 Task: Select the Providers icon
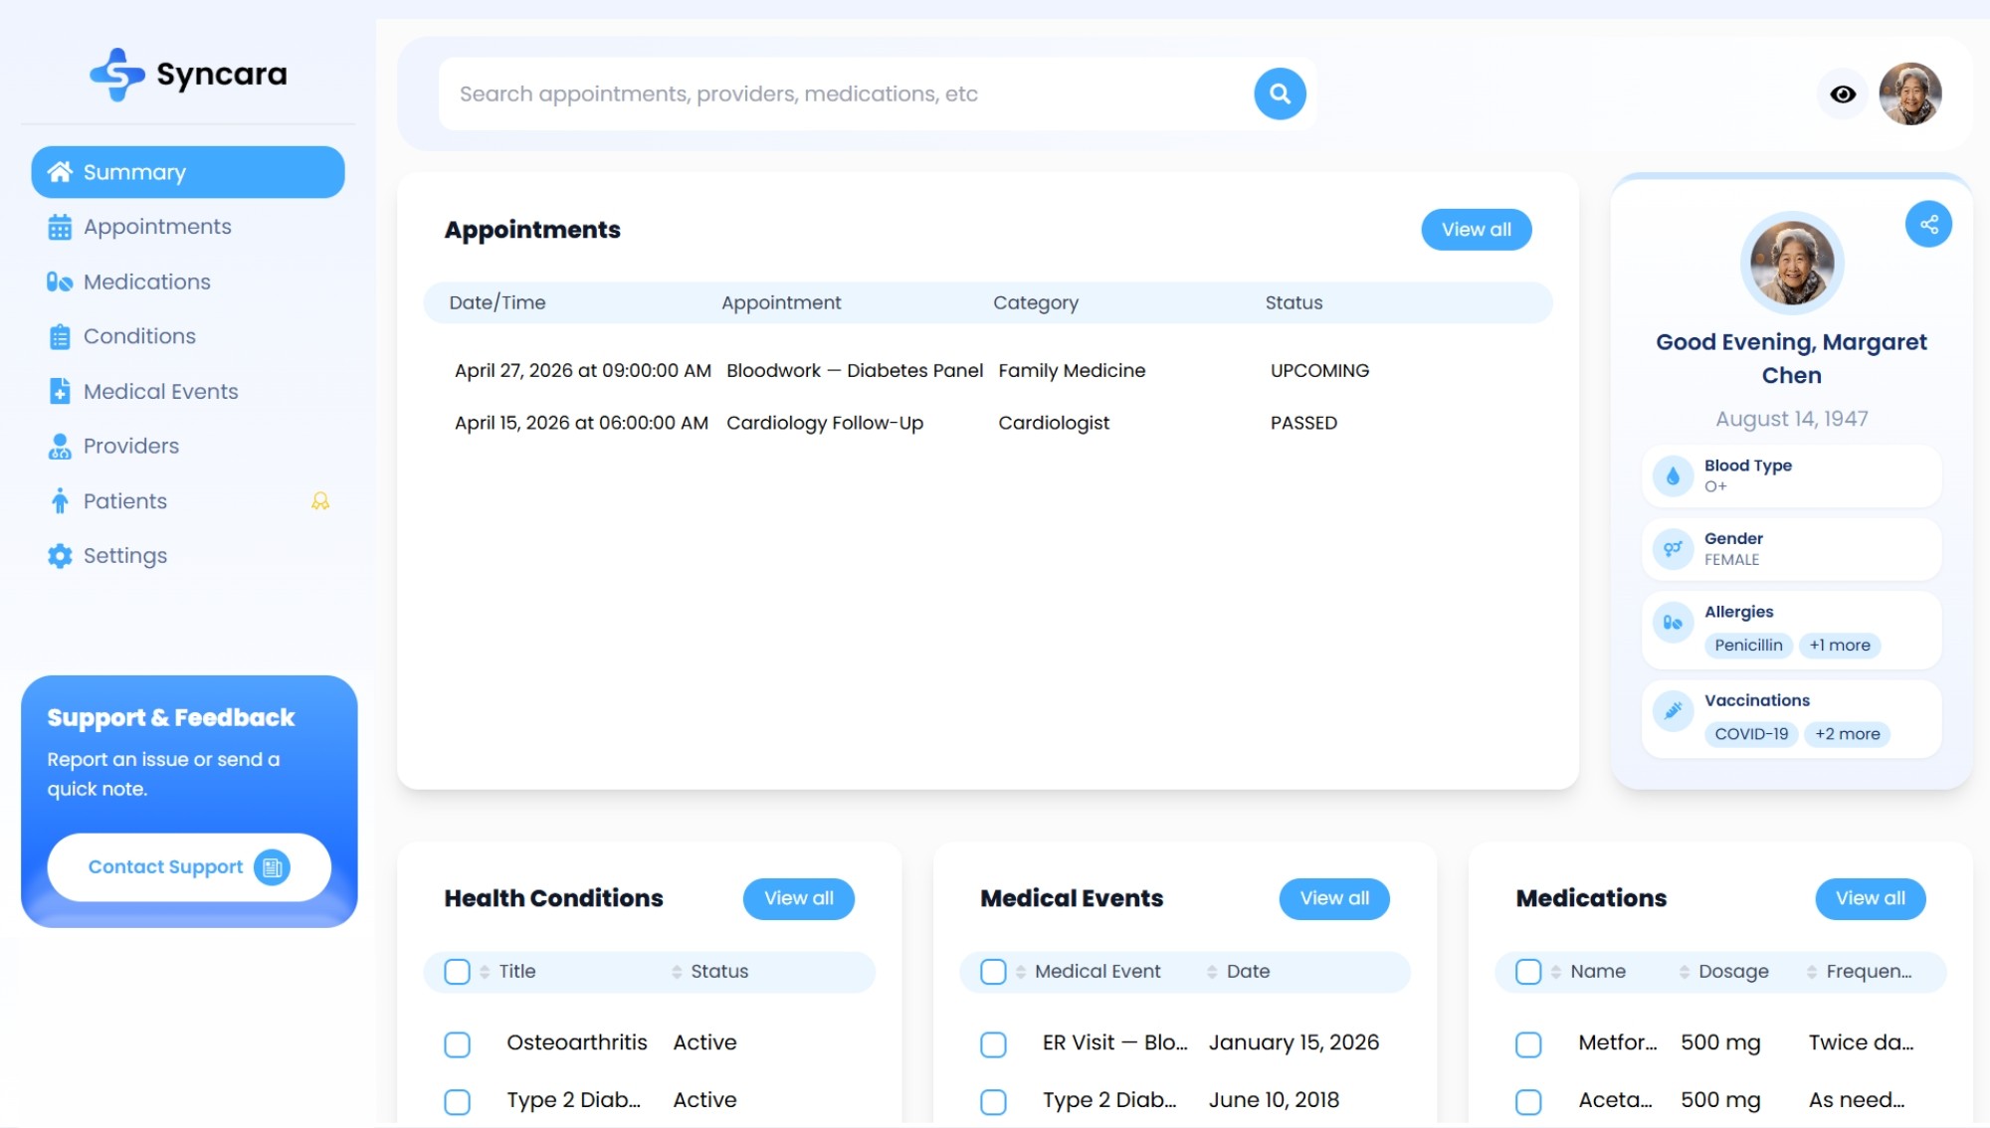pyautogui.click(x=60, y=446)
